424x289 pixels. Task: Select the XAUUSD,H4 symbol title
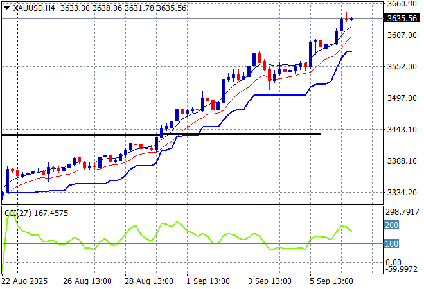[34, 8]
